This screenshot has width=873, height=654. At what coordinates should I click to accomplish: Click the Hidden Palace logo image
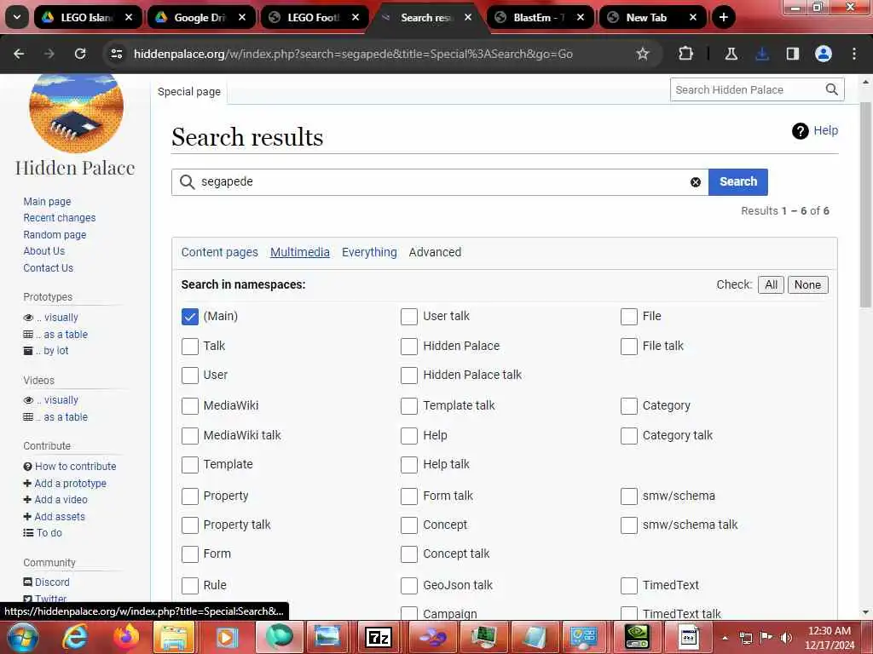pos(76,113)
